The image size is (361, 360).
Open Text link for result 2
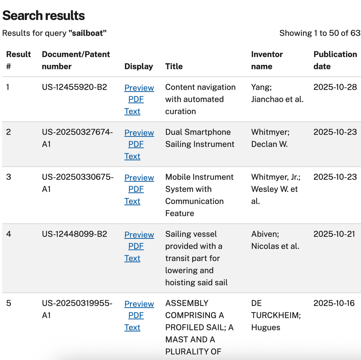[132, 156]
